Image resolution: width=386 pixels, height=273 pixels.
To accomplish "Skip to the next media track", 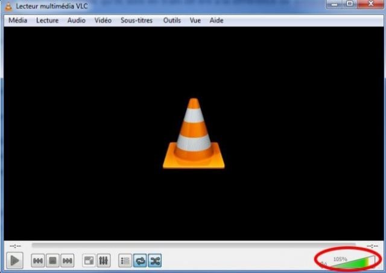I will click(x=68, y=260).
